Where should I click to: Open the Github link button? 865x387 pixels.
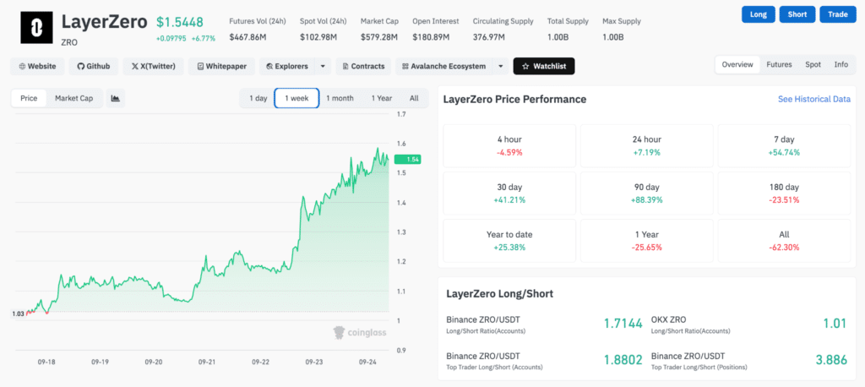point(94,66)
